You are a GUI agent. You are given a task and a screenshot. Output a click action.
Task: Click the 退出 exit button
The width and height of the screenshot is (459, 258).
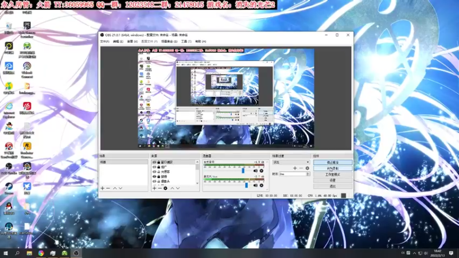tap(333, 186)
